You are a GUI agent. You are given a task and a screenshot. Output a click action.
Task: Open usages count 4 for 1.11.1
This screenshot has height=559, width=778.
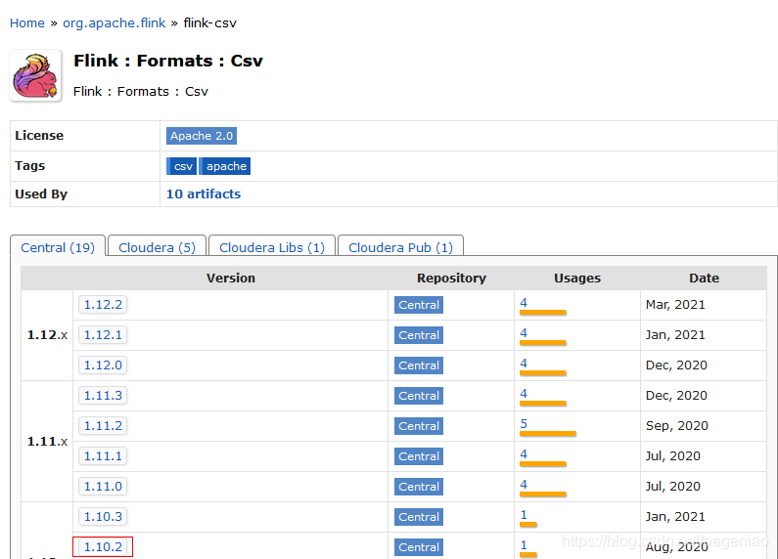524,453
